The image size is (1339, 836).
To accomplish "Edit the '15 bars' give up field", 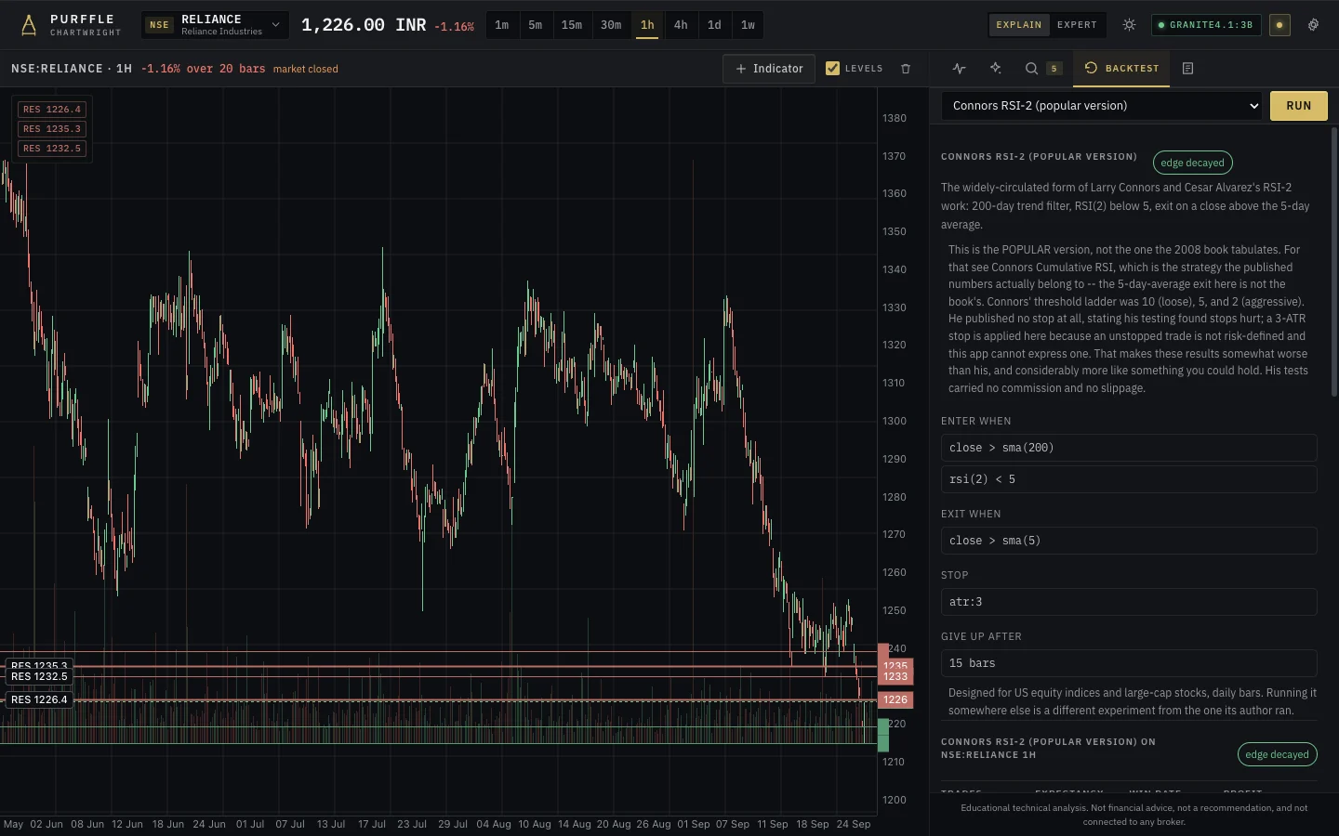I will click(x=1129, y=663).
